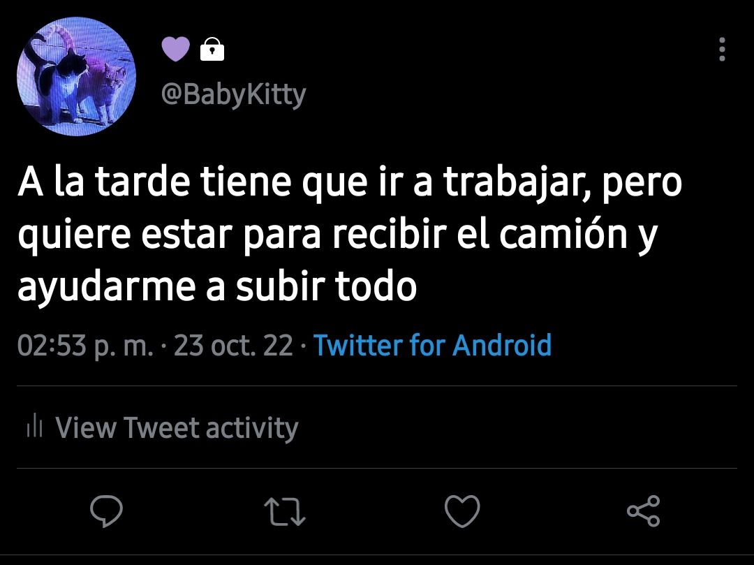Select the @BabyKitty handle
The height and width of the screenshot is (565, 754).
click(x=233, y=94)
